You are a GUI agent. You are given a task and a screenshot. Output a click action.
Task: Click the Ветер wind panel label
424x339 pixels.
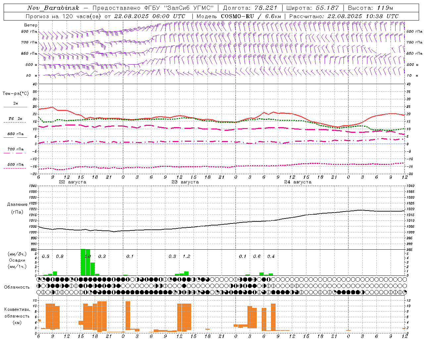(x=30, y=25)
